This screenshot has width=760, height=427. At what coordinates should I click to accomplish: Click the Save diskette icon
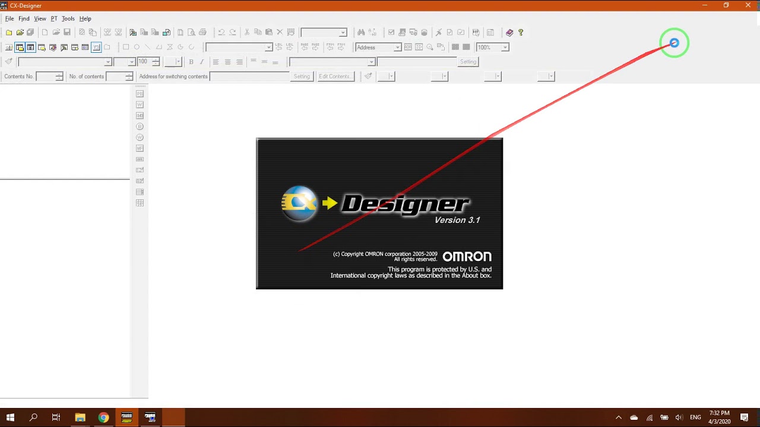(x=67, y=33)
